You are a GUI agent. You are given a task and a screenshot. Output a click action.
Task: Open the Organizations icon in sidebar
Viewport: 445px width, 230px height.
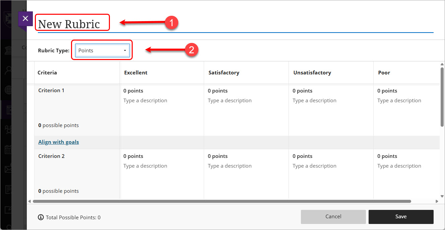(x=9, y=129)
